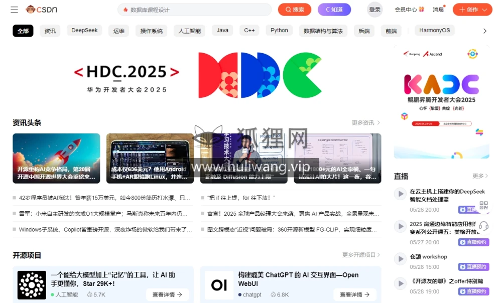Image resolution: width=502 pixels, height=303 pixels.
Task: Select the C++ category tab
Action: [x=249, y=31]
